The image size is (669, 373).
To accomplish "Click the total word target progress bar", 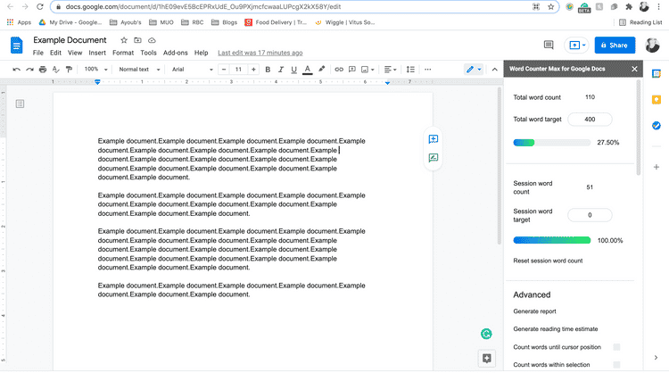I will pyautogui.click(x=551, y=142).
